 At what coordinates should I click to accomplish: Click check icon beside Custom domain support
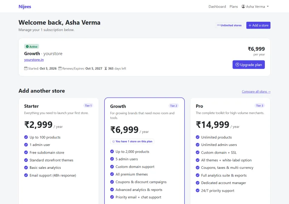pyautogui.click(x=112, y=167)
